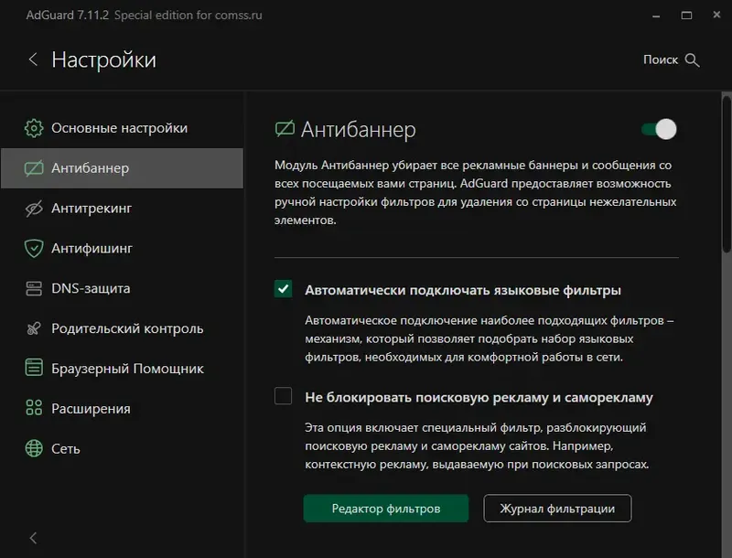
Task: Click the Антифишинг shield icon
Action: (x=35, y=248)
